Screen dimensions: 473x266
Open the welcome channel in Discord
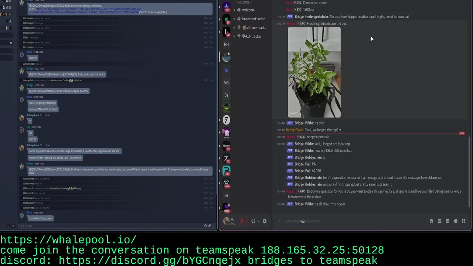point(248,10)
